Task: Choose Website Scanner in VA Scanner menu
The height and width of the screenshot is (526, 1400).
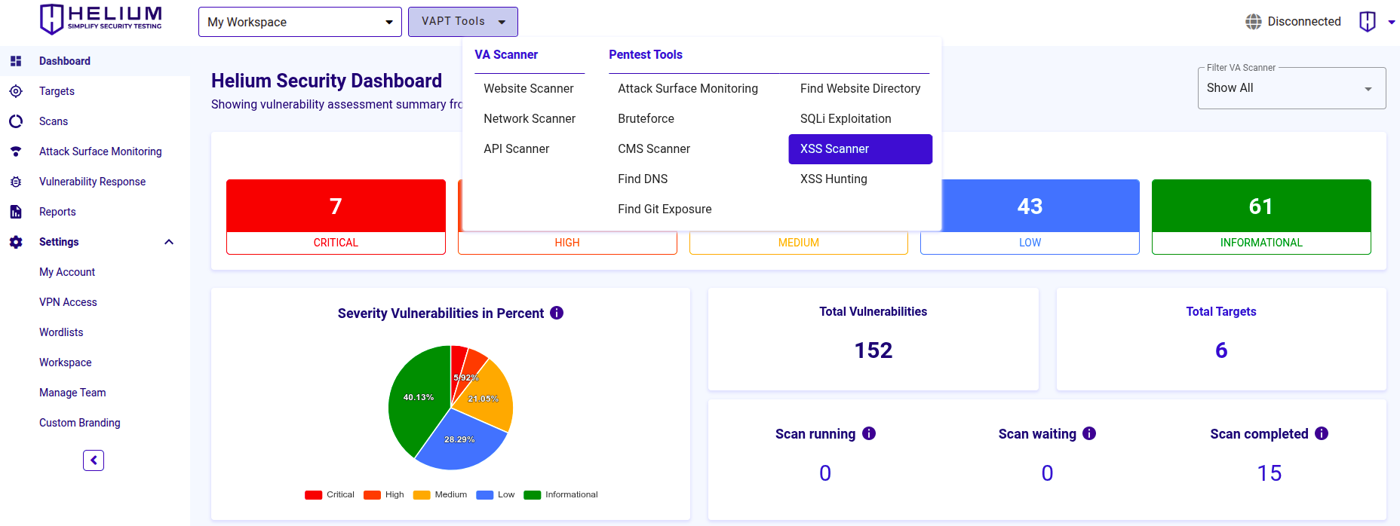Action: coord(528,89)
